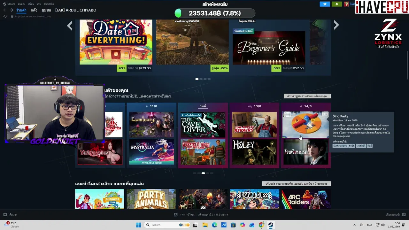409x230 pixels.
Task: Go forward with the Steam forward arrow
Action: (12, 10)
